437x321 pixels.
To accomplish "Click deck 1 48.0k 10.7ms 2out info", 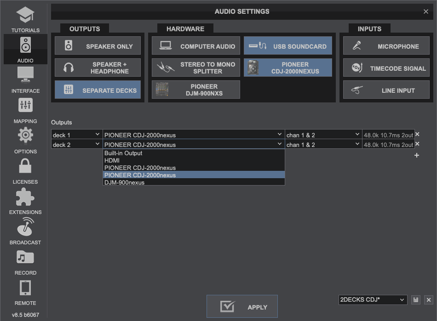I will click(388, 135).
